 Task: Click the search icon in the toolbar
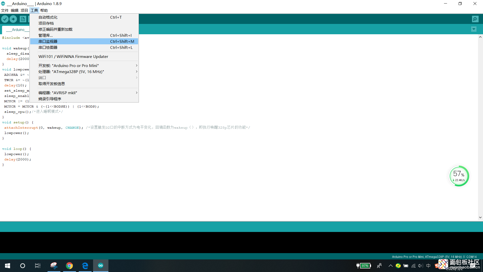475,19
